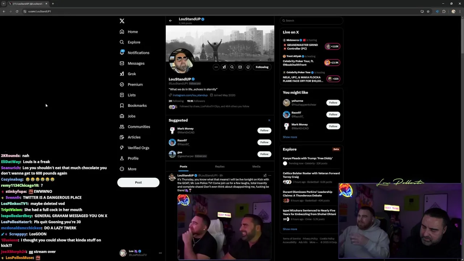Screen dimensions: 464x261
Task: Click the message envelope icon on the profile
Action: coord(240,67)
